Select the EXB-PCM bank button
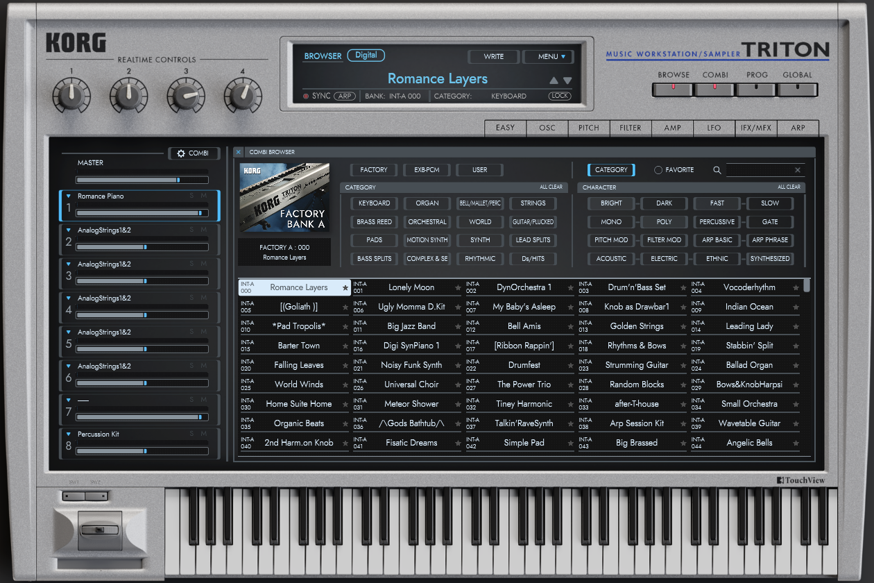This screenshot has width=874, height=583. click(427, 170)
